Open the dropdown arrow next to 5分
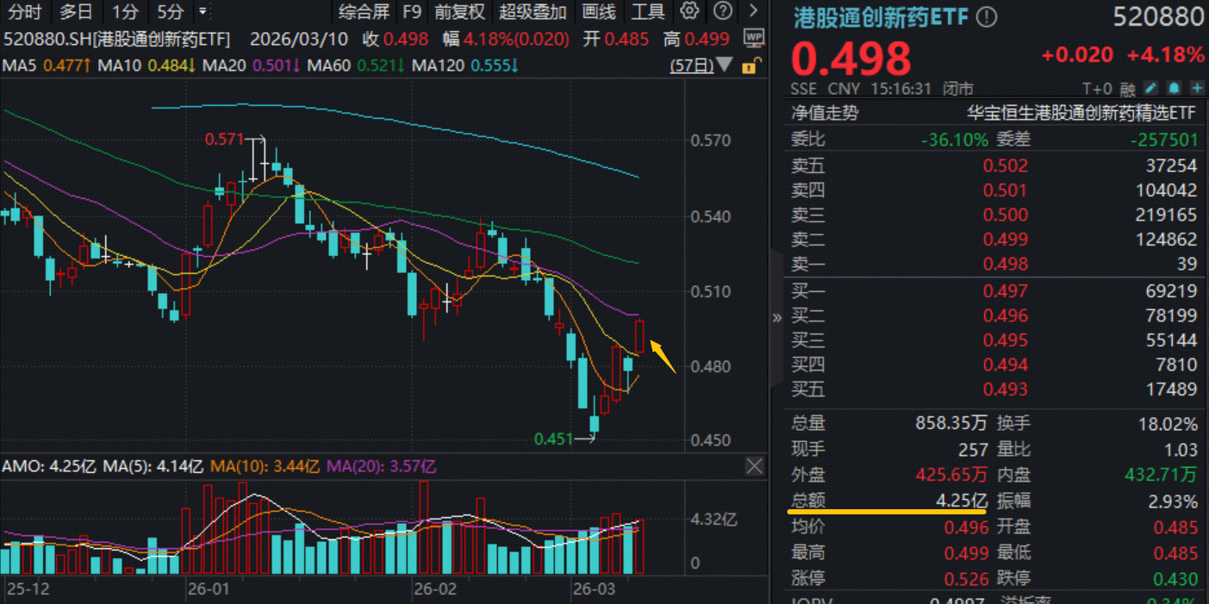 coord(203,12)
